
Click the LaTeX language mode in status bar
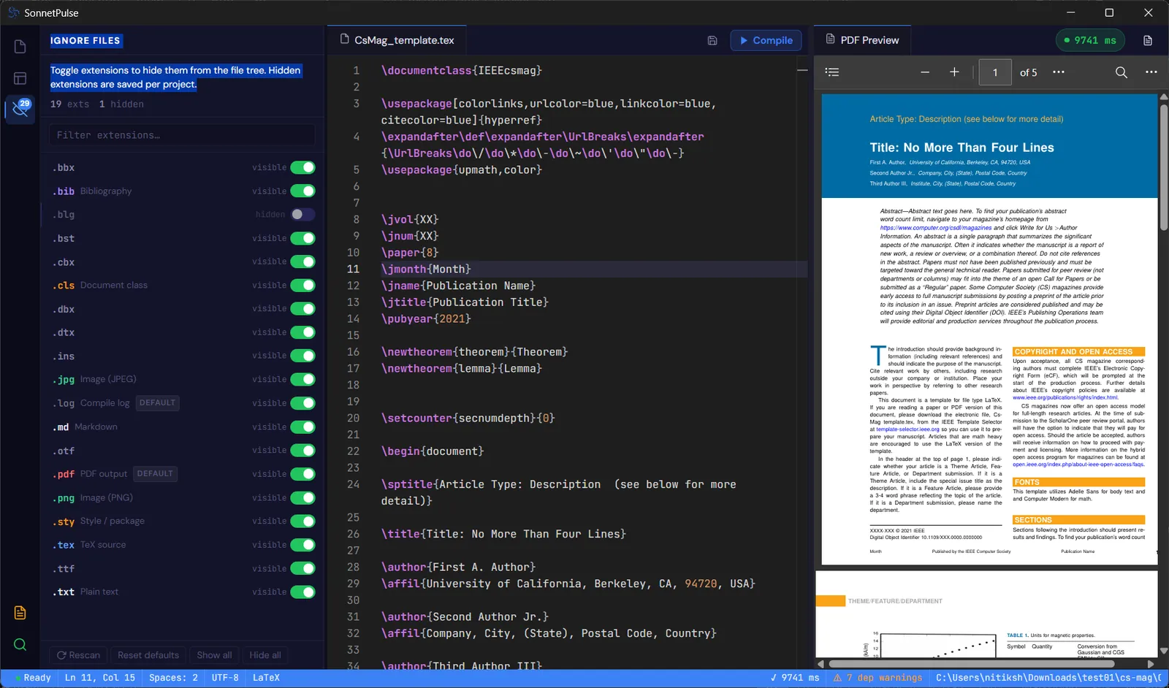coord(266,678)
